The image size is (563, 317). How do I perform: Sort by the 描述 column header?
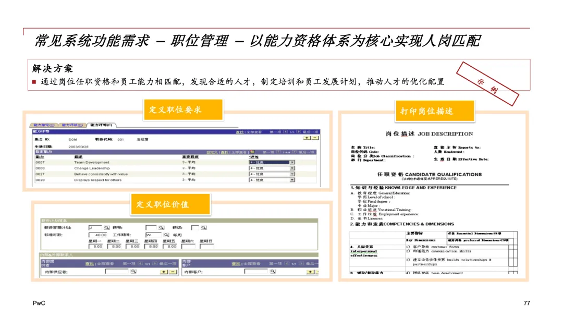click(78, 157)
